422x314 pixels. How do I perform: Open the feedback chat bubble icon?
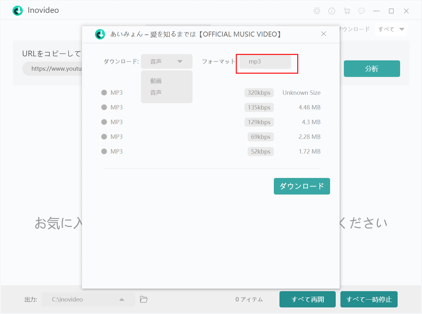point(362,11)
